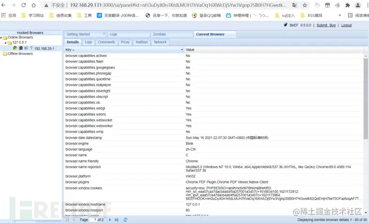Image resolution: width=369 pixels, height=223 pixels.
Task: Open the 工具 bookmark folder
Action: 84,15
